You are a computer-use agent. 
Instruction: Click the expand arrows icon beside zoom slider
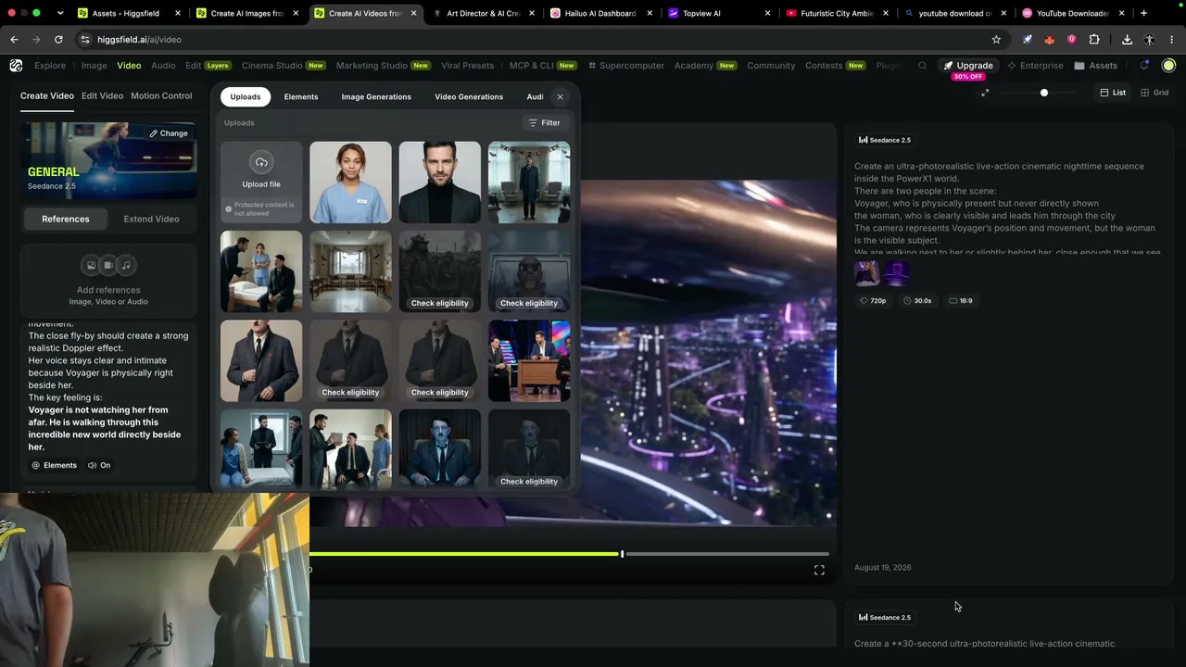(x=985, y=93)
